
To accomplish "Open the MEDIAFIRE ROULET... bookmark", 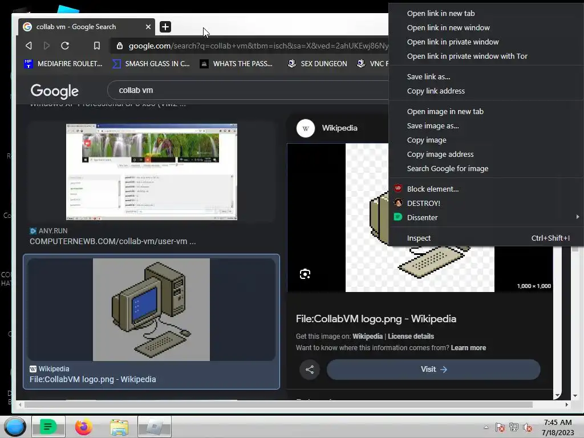I will 63,64.
